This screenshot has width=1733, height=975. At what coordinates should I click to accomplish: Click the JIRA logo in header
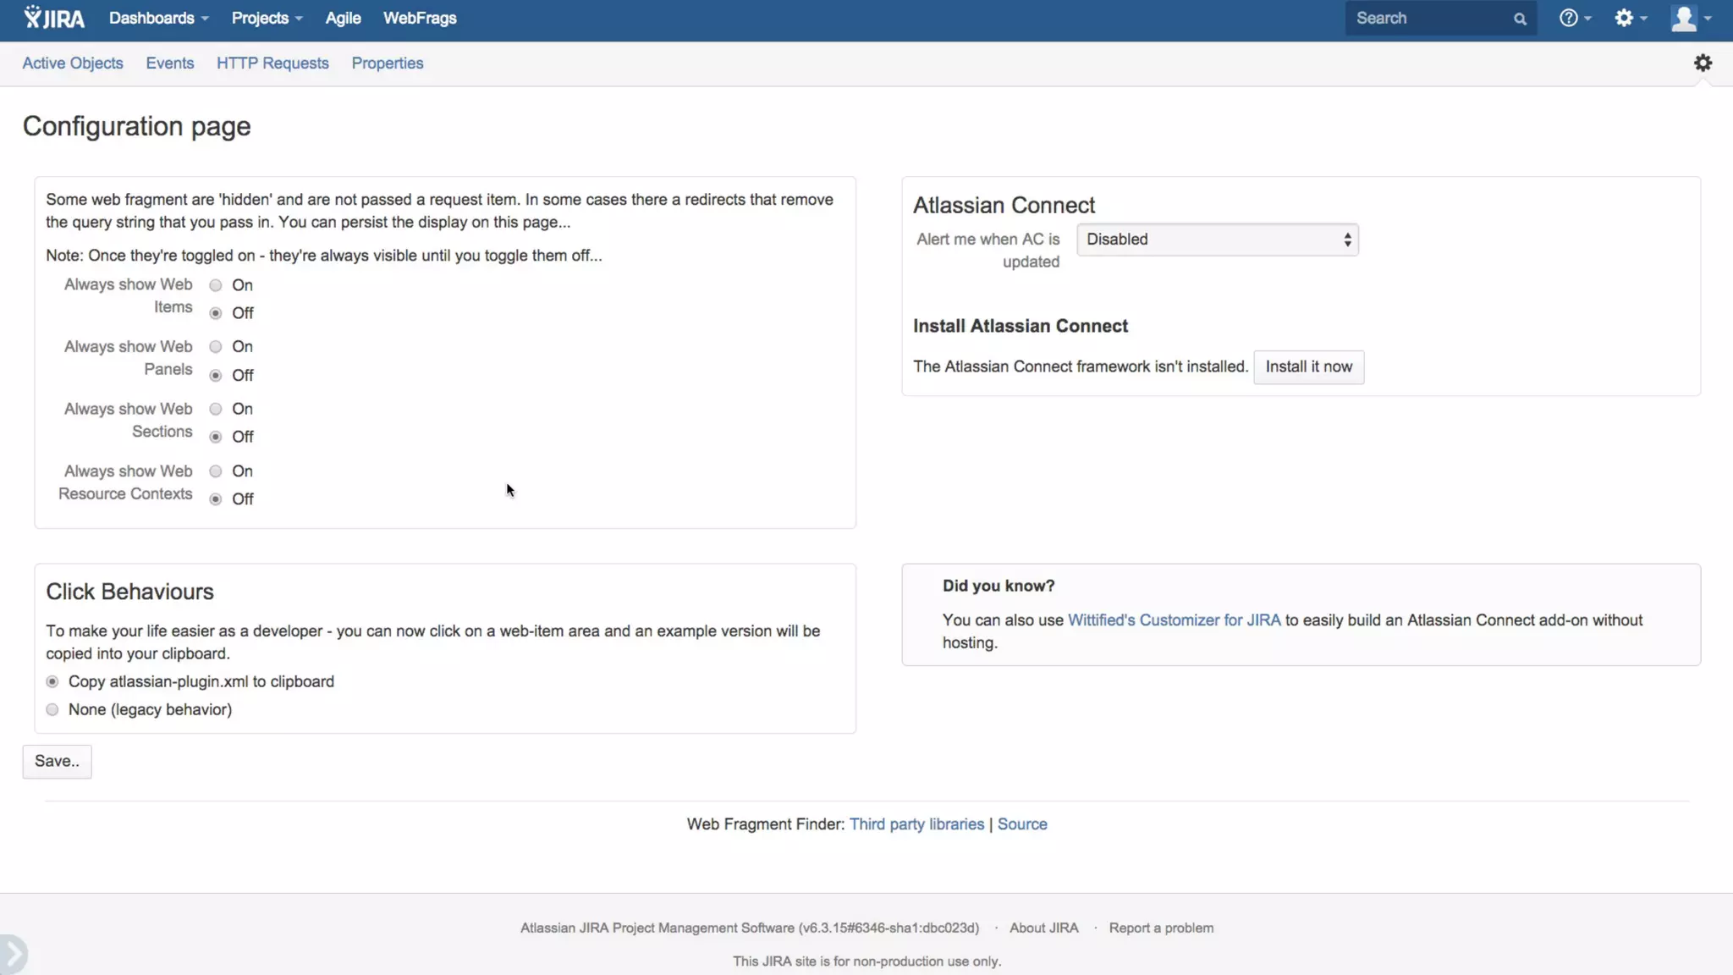pos(54,18)
